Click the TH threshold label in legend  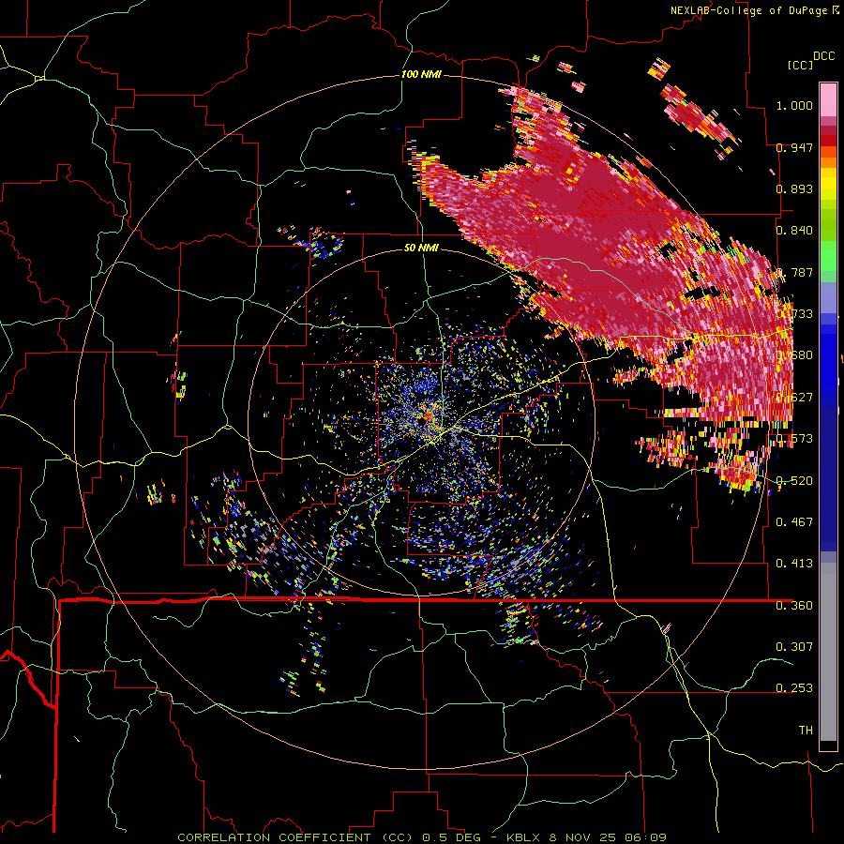(x=806, y=730)
